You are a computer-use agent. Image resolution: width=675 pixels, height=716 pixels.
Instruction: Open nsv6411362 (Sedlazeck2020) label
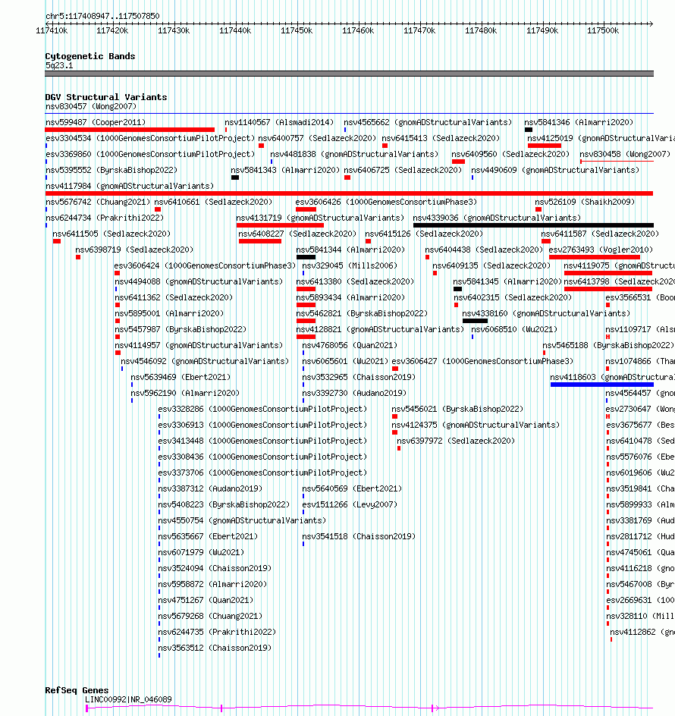pos(174,298)
